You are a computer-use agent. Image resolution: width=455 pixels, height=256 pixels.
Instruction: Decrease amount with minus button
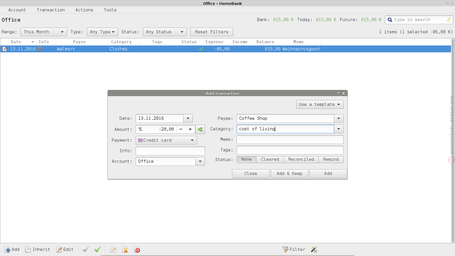[x=181, y=129]
